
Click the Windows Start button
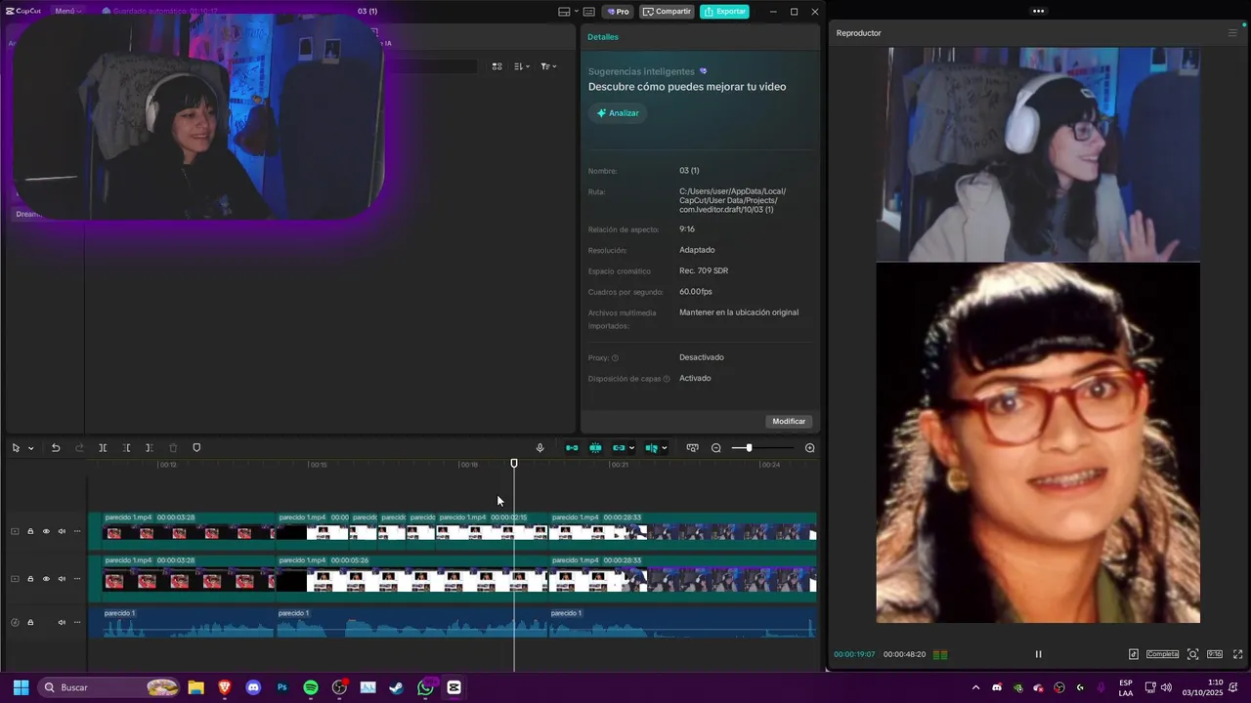pyautogui.click(x=21, y=687)
